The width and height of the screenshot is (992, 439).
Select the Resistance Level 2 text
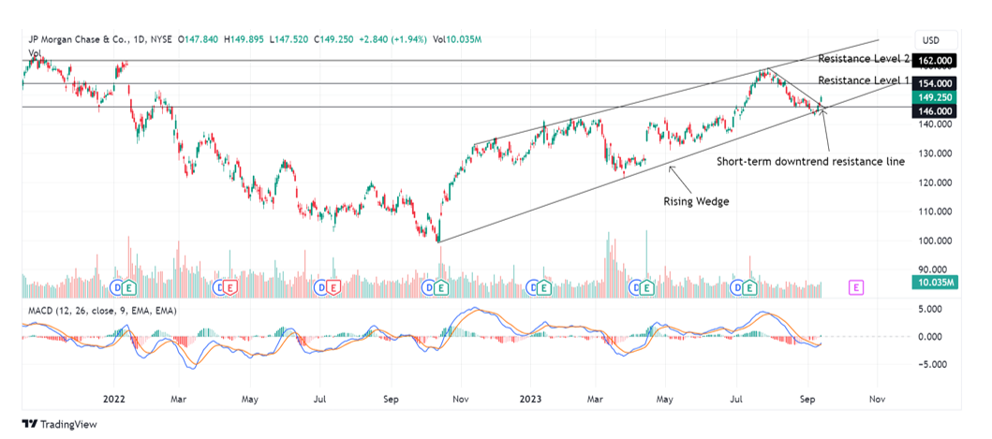[x=864, y=59]
